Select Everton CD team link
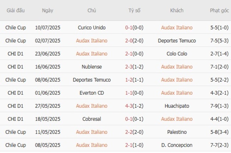This screenshot has height=153, width=231. [92, 93]
